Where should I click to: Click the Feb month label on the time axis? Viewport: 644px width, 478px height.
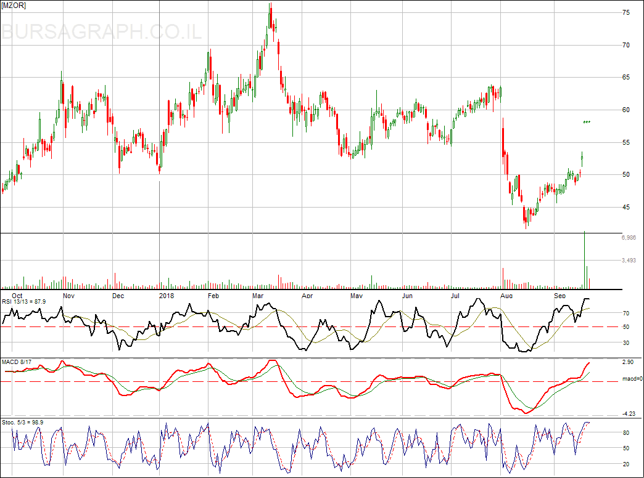213,296
